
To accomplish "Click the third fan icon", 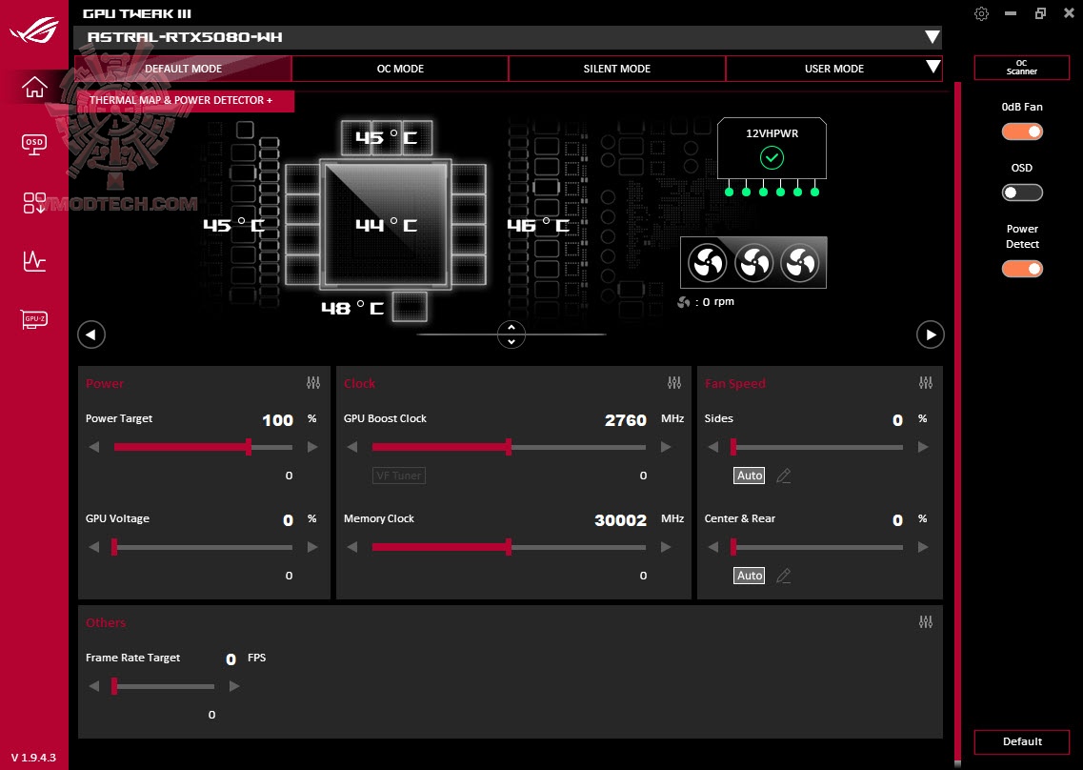I will pos(800,263).
